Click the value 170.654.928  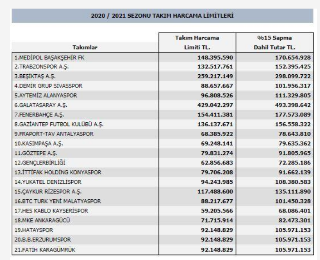[x=293, y=58]
